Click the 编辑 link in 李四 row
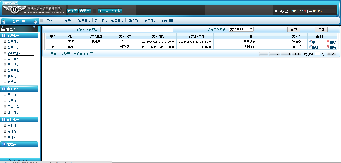The width and height of the screenshot is (341, 163). click(315, 42)
